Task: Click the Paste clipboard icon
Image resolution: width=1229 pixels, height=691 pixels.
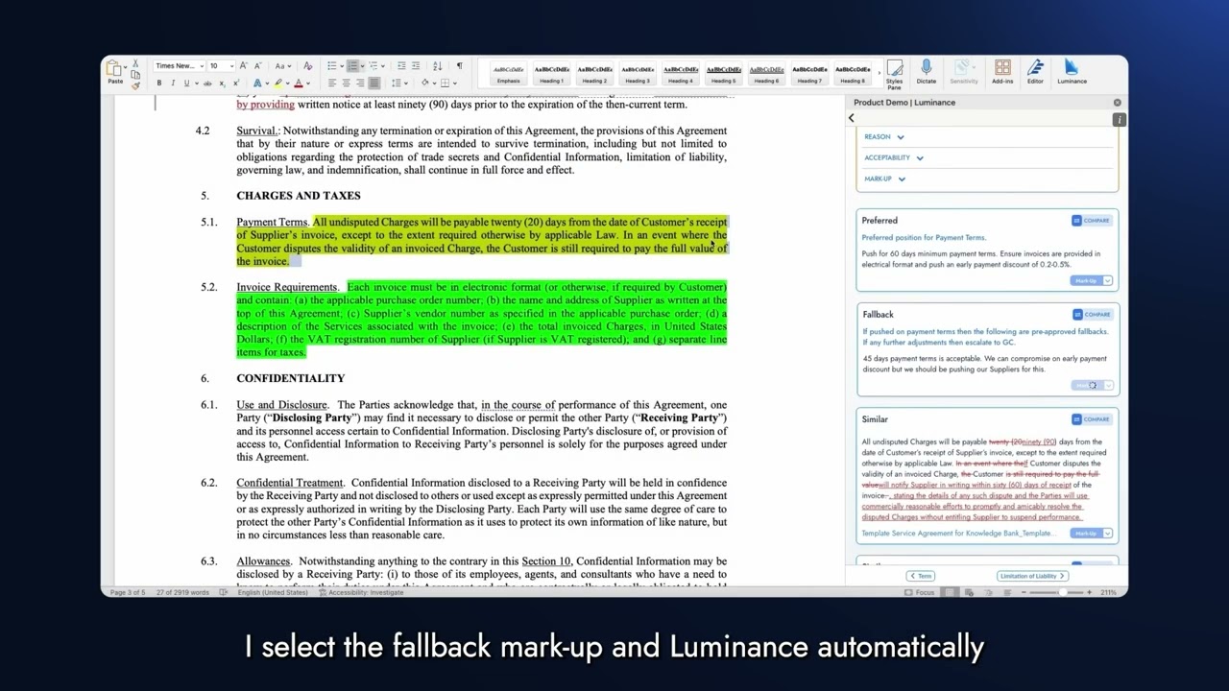Action: [113, 68]
